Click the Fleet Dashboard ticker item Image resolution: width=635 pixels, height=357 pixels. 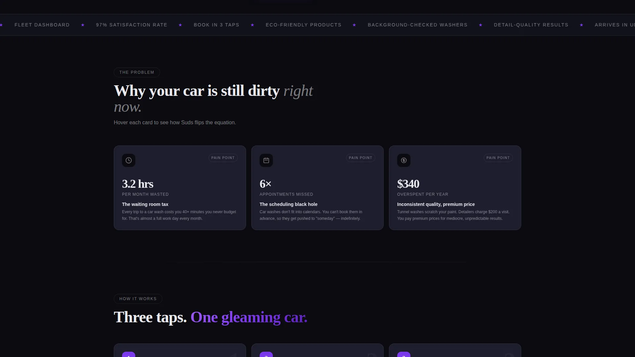coord(42,25)
